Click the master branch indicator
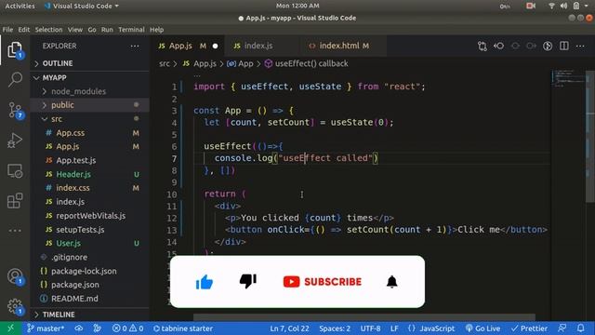The image size is (595, 335). (x=46, y=328)
